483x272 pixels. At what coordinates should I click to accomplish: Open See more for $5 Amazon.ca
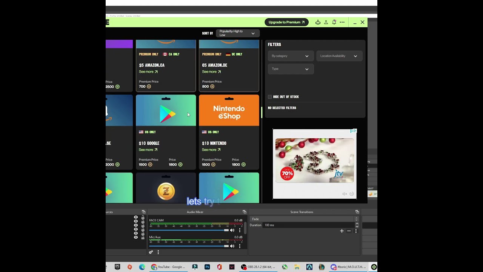click(x=148, y=72)
